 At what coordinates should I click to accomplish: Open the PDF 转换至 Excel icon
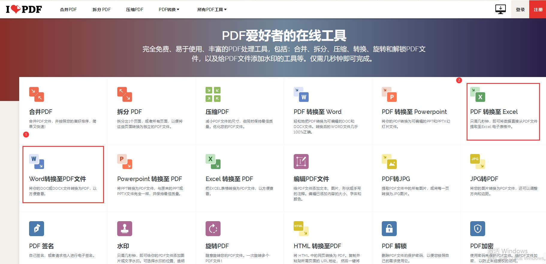click(478, 94)
